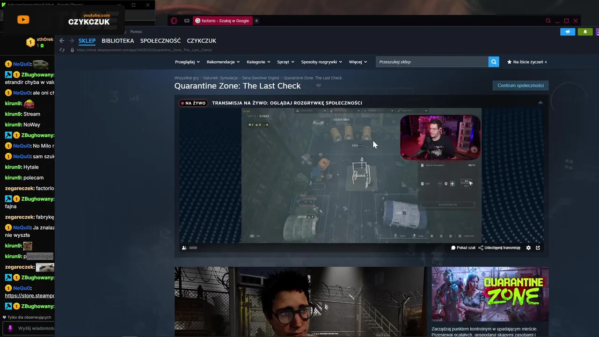
Task: Open the BIBLIOTEKA tab
Action: pyautogui.click(x=117, y=41)
